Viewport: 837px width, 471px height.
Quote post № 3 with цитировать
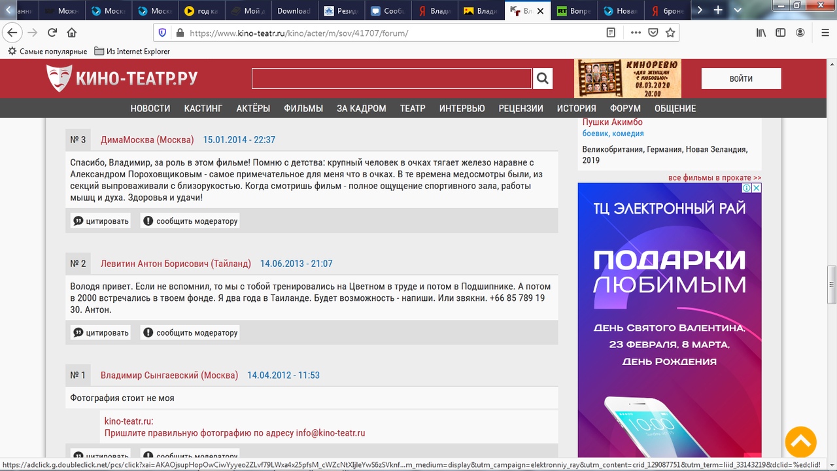click(101, 221)
